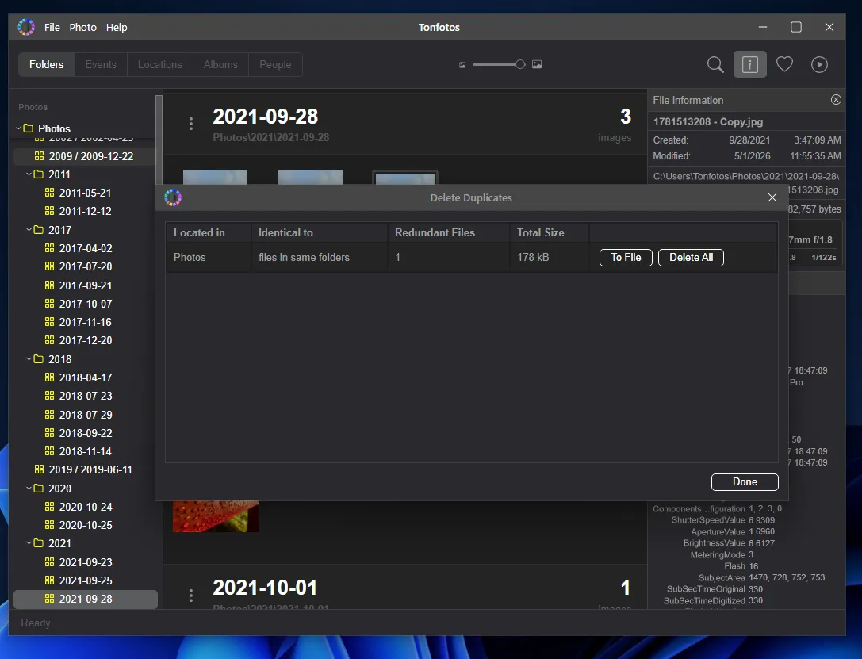Select the 2017-09-21 folder
Image resolution: width=862 pixels, height=659 pixels.
85,285
